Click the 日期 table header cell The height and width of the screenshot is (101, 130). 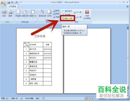(47, 45)
